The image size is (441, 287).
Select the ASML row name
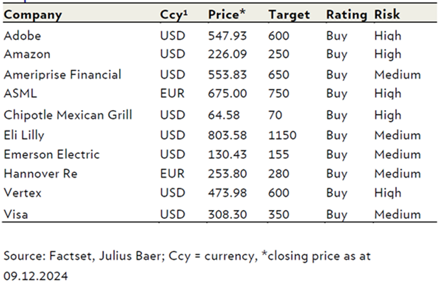click(x=19, y=93)
